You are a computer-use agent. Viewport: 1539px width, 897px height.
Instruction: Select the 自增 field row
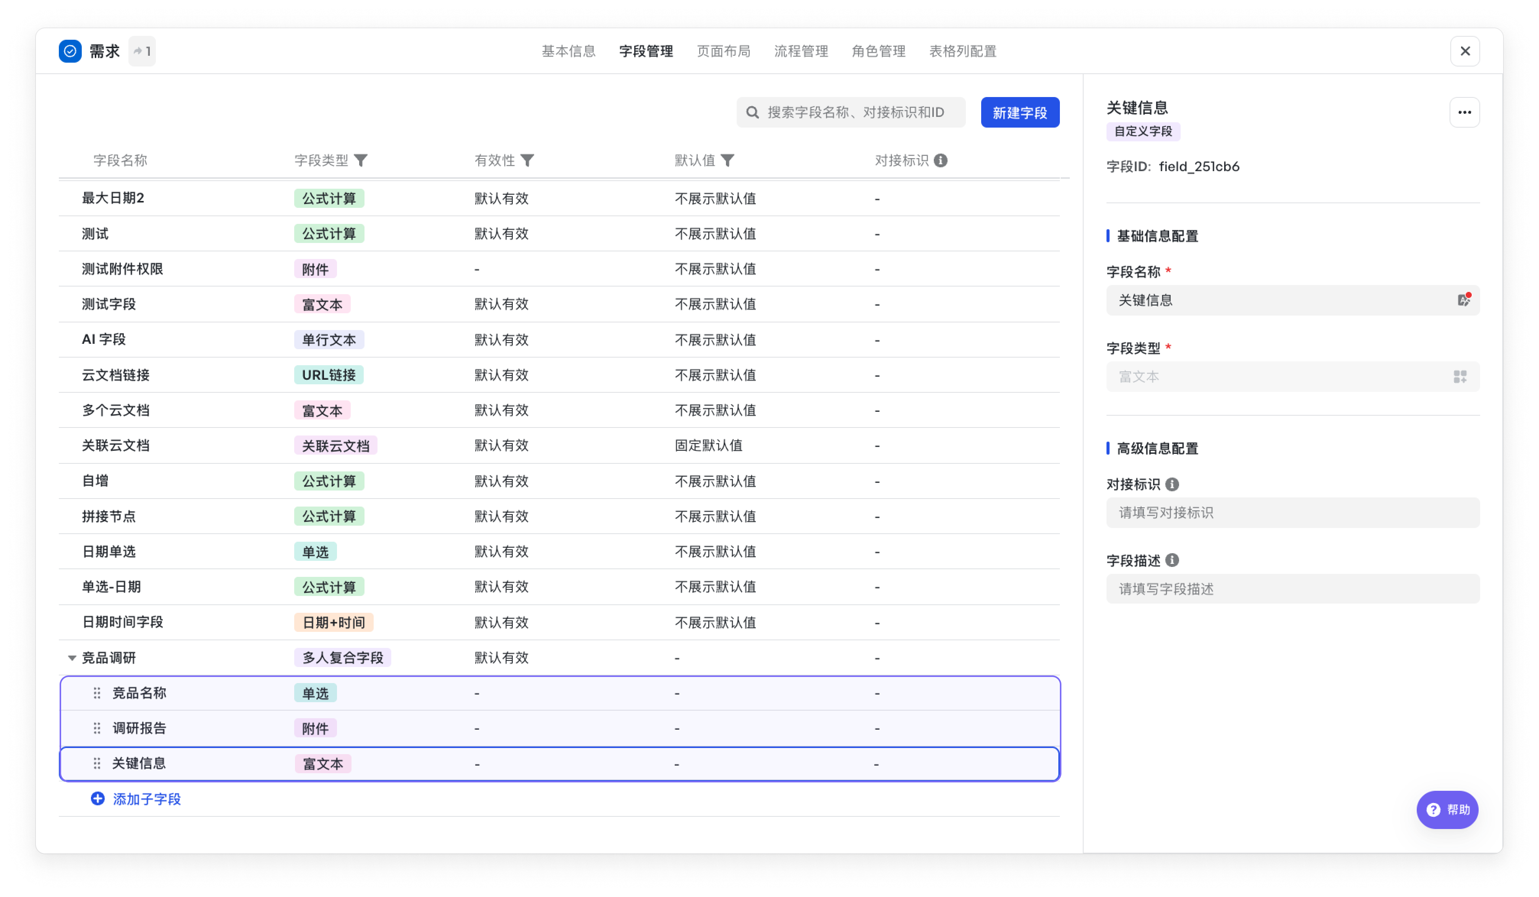(559, 481)
